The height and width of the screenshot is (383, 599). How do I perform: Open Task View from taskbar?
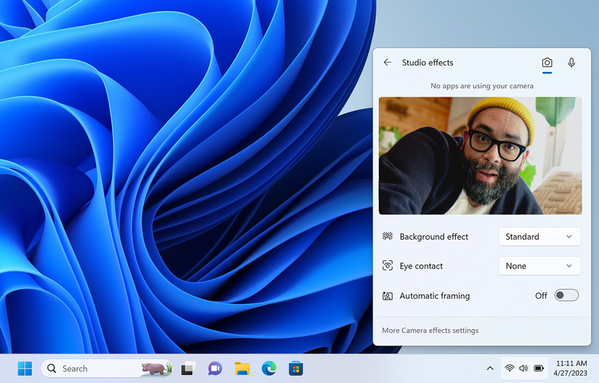188,368
